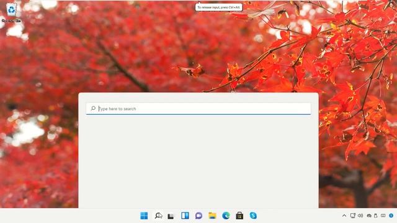Open Microsoft Store from the taskbar
The height and width of the screenshot is (223, 397).
point(239,216)
